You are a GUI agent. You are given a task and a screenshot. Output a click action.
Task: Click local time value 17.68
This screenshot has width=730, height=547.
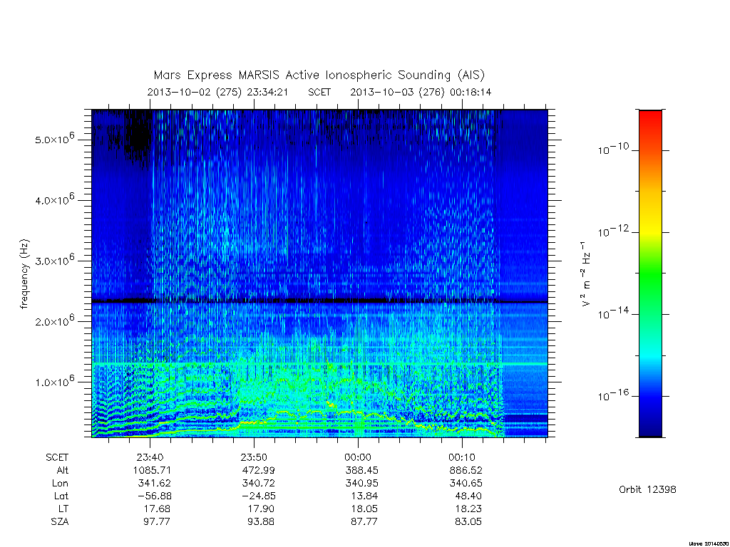click(158, 509)
